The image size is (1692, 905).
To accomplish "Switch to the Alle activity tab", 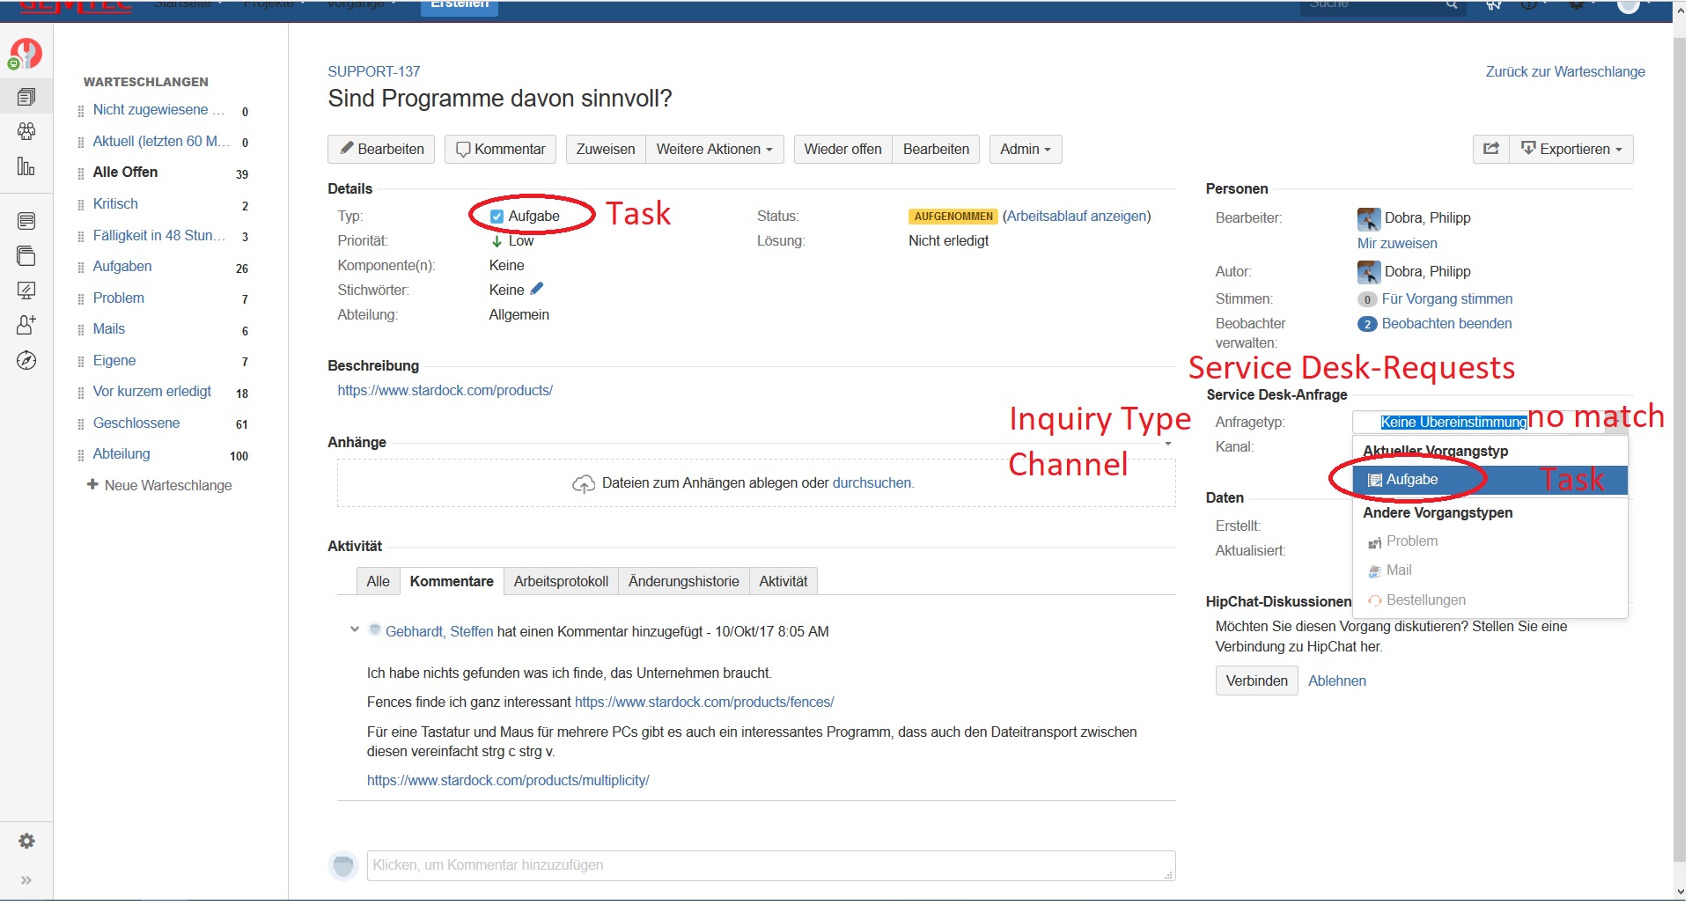I will (x=378, y=581).
